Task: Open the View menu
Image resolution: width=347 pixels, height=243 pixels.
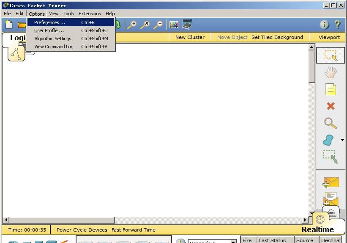Action: click(54, 14)
